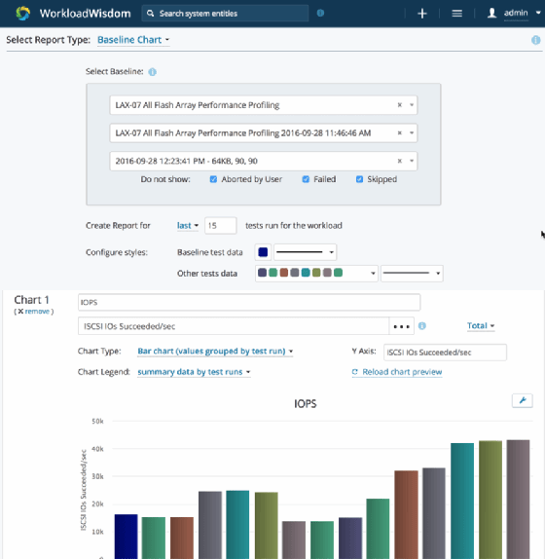Open the other tests line style dropdown
This screenshot has height=559, width=545.
412,274
